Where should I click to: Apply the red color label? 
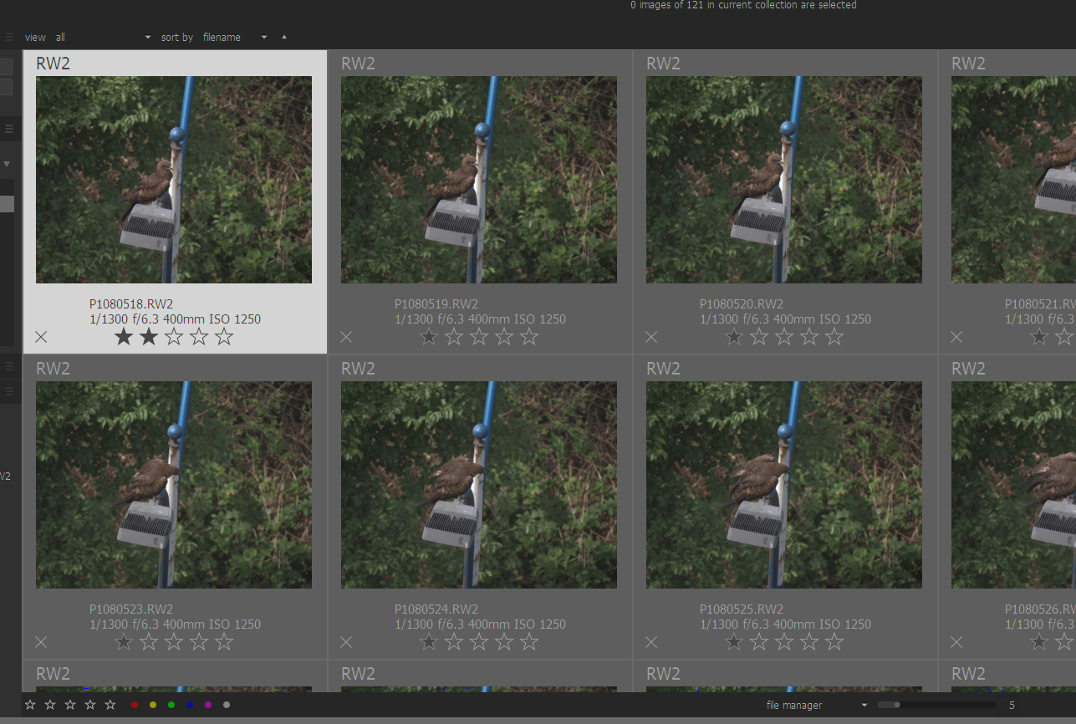coord(135,705)
